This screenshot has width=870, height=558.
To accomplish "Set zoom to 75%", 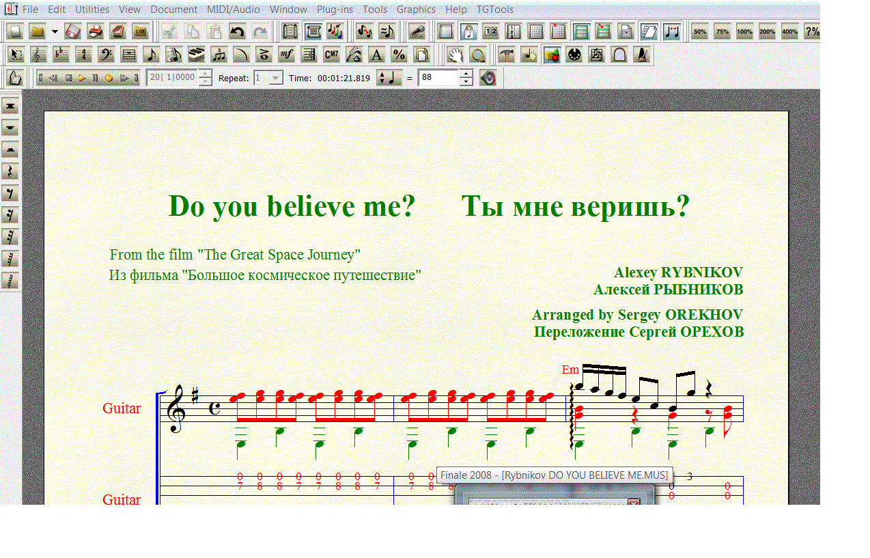I will click(x=722, y=31).
